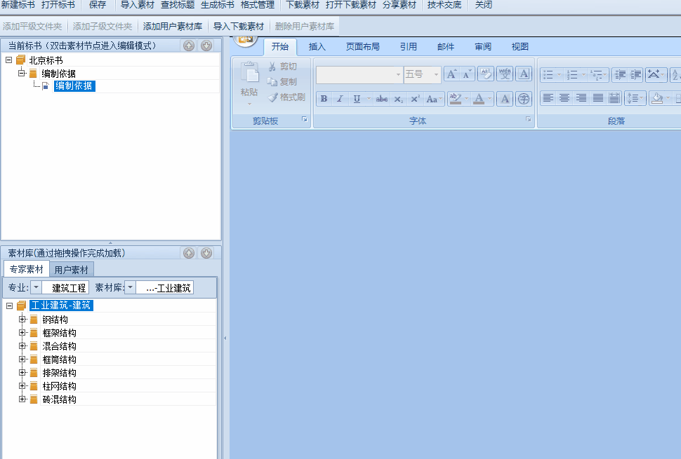The image size is (681, 459).
Task: Open the 插入 ribbon tab
Action: [317, 47]
